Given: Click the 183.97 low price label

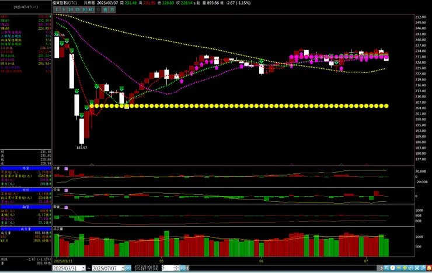Looking at the screenshot, I should (82, 148).
